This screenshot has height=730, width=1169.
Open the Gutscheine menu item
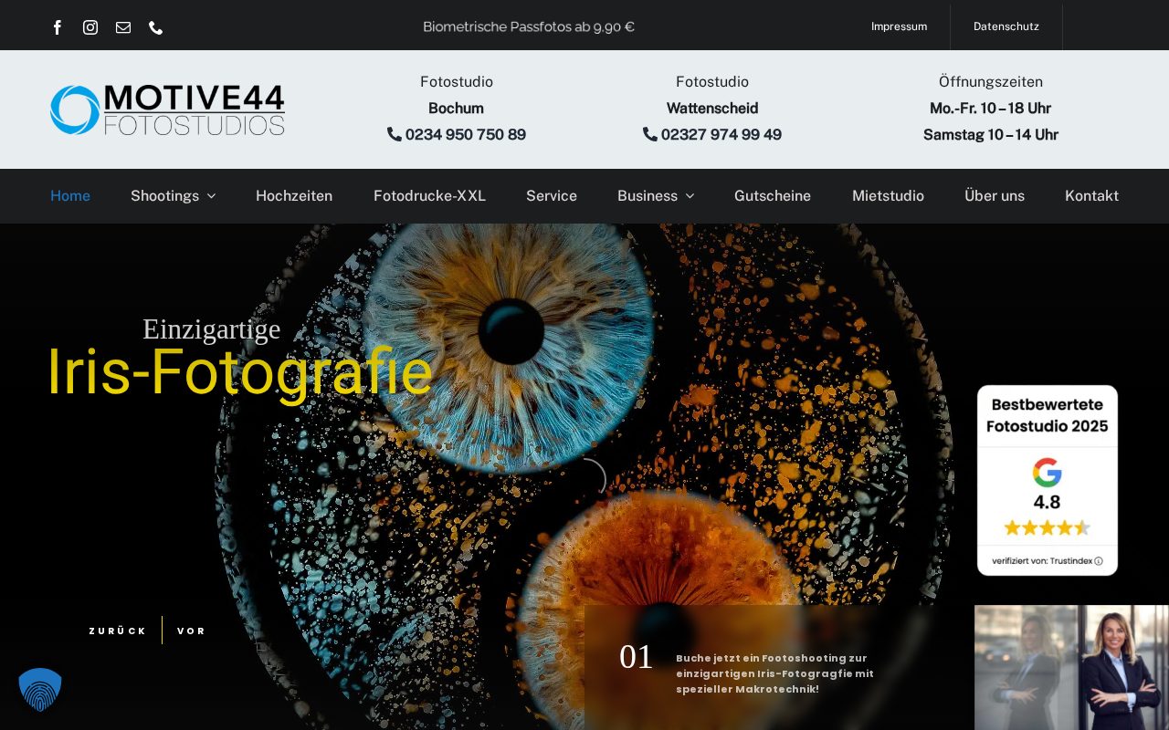(773, 196)
